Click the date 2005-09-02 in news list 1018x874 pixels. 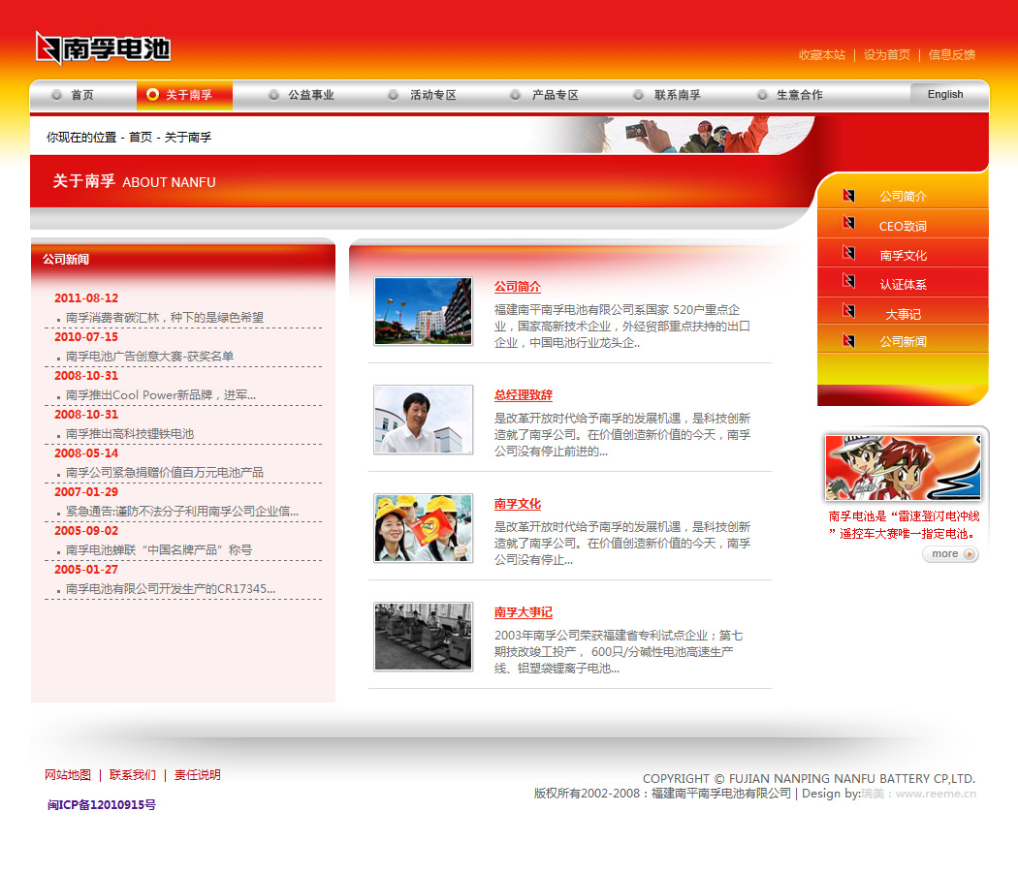[x=86, y=531]
